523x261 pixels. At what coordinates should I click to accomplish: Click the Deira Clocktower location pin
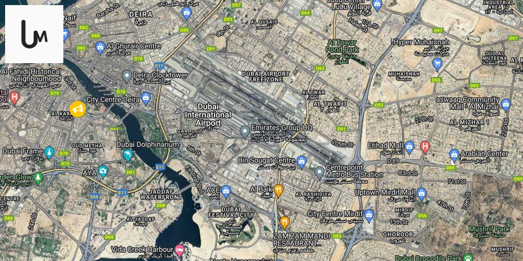[127, 76]
